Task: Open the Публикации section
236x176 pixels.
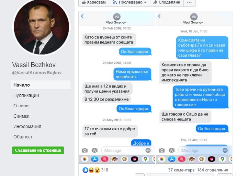Action: pos(26,95)
